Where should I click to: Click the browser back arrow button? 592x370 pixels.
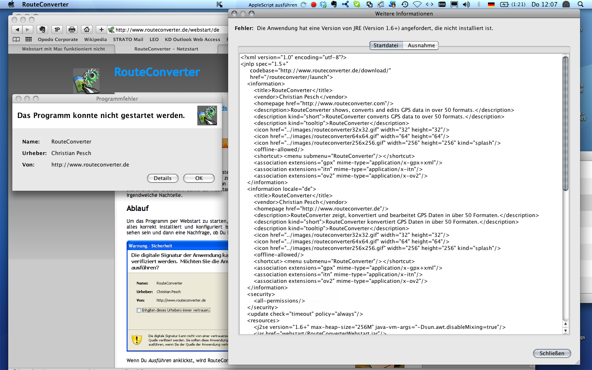click(17, 30)
